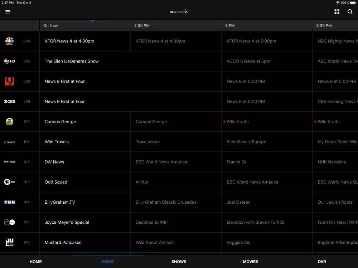
Task: Select the Mustard Pancakes program
Action: (x=85, y=242)
